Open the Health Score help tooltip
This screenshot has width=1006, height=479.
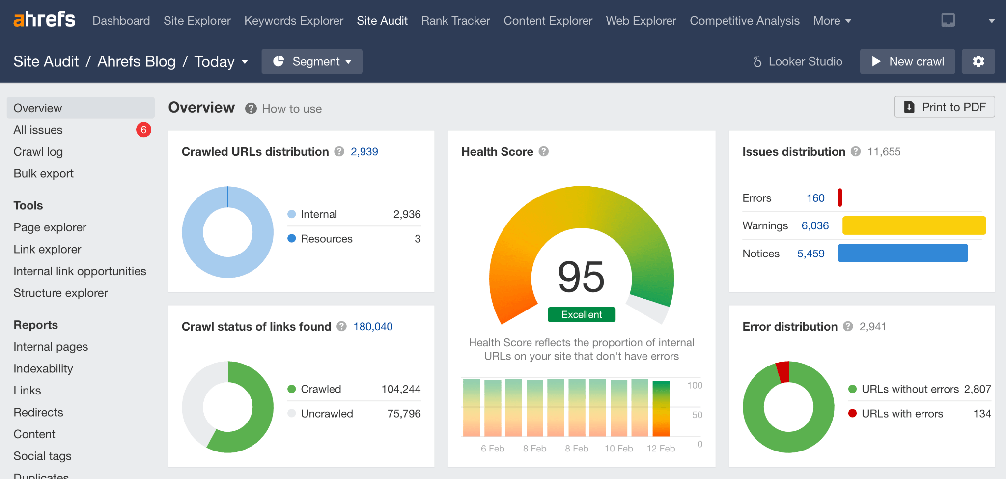coord(544,152)
